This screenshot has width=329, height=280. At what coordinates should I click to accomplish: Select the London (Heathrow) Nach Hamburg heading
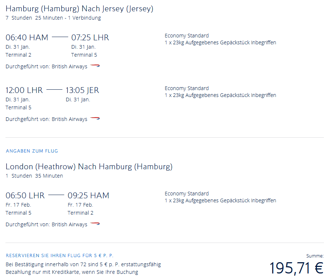(89, 167)
